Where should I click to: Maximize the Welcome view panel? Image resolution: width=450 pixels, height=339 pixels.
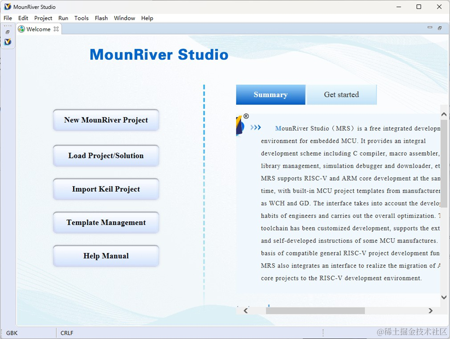(440, 28)
